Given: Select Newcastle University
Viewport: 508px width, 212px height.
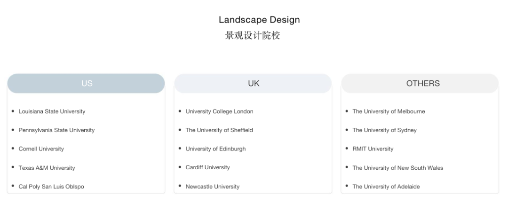Looking at the screenshot, I should pyautogui.click(x=212, y=187).
